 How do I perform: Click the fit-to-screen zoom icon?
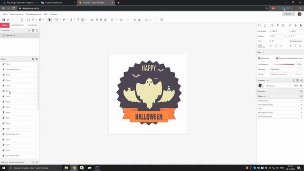click(28, 20)
